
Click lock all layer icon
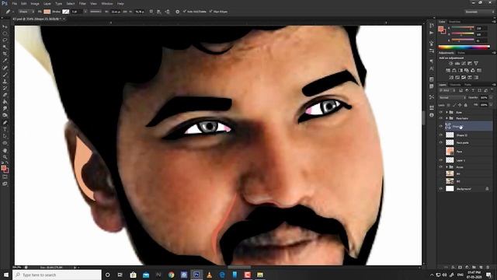pyautogui.click(x=466, y=105)
